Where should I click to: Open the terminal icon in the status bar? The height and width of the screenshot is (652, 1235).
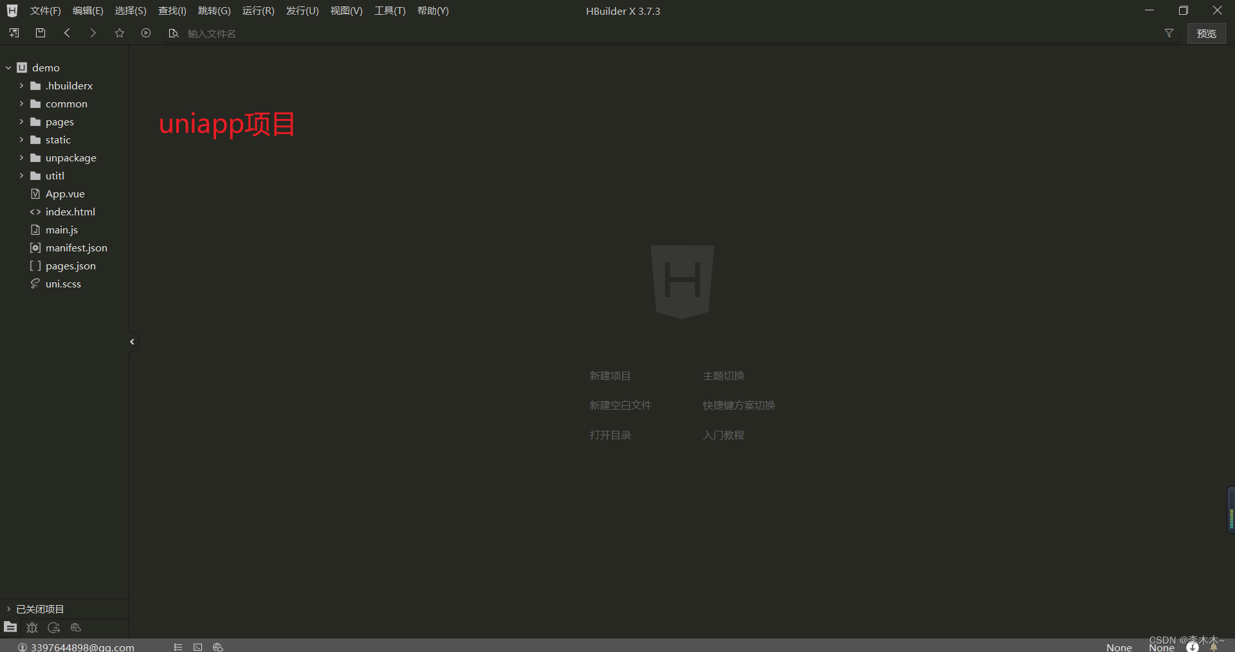[x=198, y=647]
